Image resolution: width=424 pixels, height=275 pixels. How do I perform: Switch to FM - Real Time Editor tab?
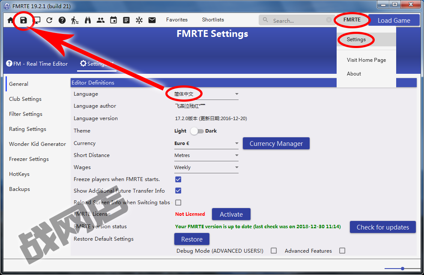click(x=37, y=63)
